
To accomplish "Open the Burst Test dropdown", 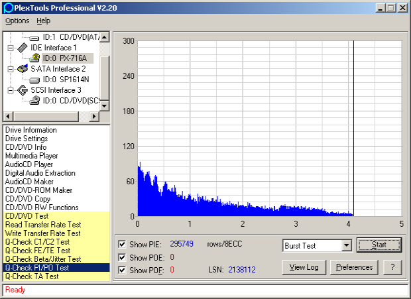I will [347, 245].
